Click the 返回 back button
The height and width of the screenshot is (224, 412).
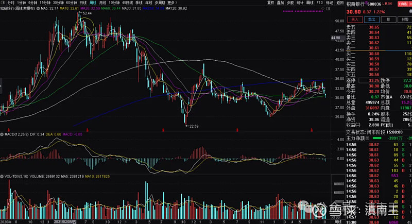coord(340,3)
